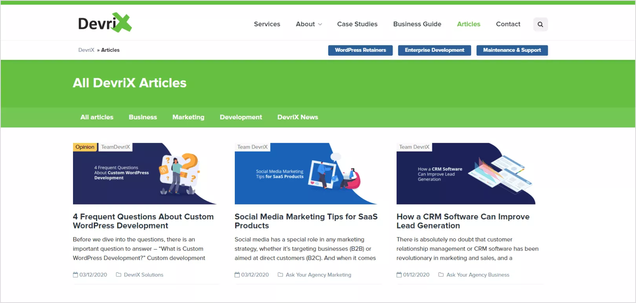This screenshot has height=303, width=636.
Task: Click the 'All DevriX Articles' heading
Action: 130,83
